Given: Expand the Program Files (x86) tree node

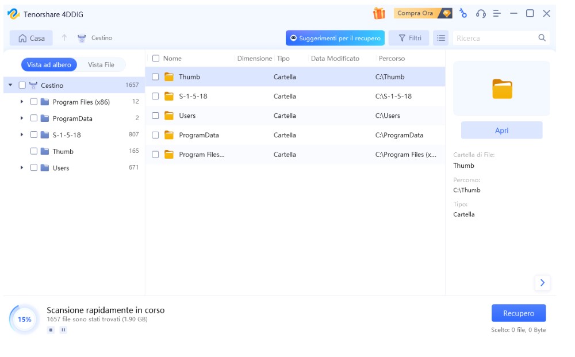Looking at the screenshot, I should 22,102.
